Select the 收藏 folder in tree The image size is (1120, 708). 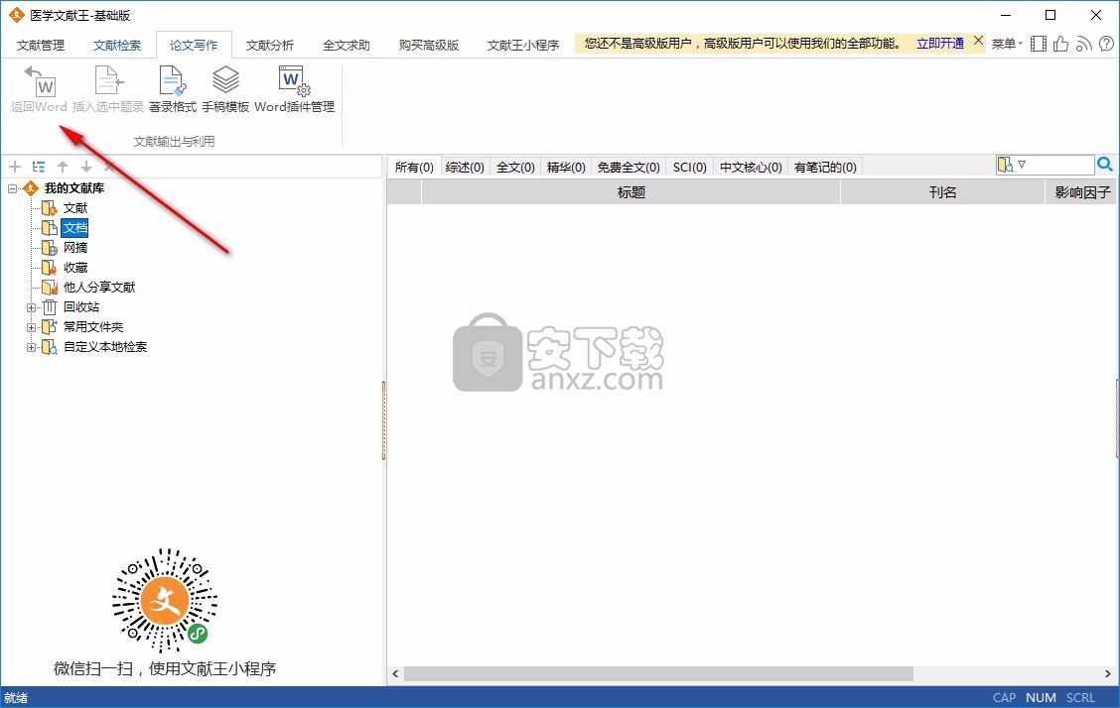click(75, 268)
